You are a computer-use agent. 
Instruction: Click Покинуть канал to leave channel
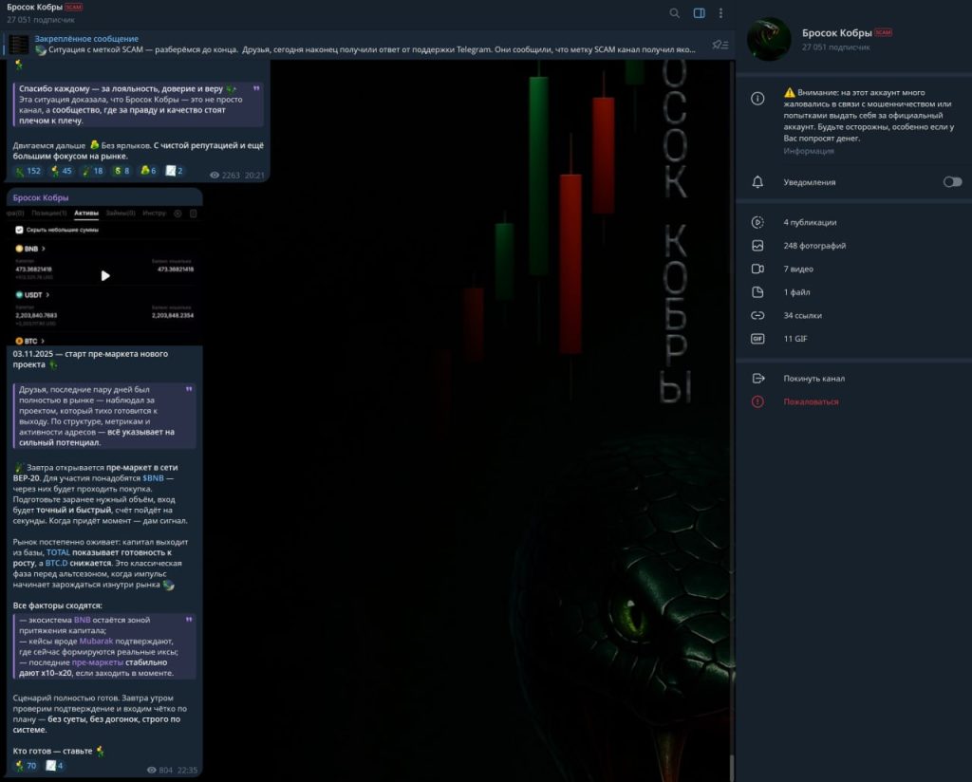click(813, 379)
